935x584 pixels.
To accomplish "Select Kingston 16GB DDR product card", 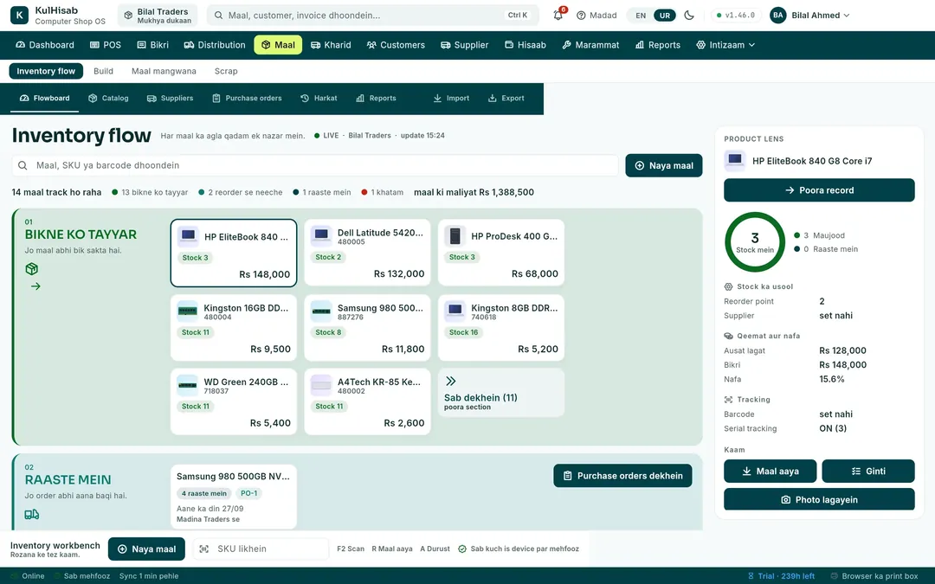I will coord(234,328).
